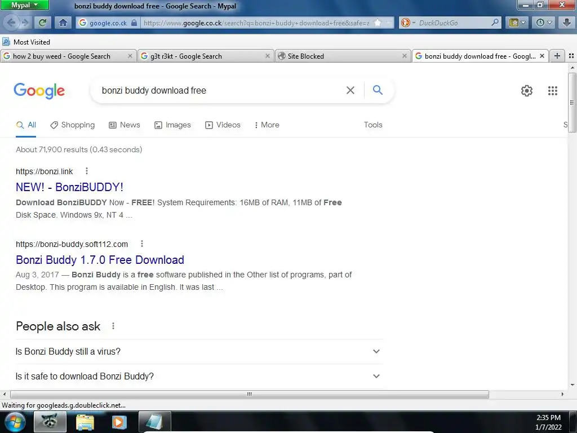Go back with the browser Back arrow
Image resolution: width=577 pixels, height=433 pixels.
[11, 23]
